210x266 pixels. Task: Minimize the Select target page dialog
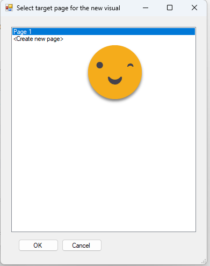(x=146, y=8)
